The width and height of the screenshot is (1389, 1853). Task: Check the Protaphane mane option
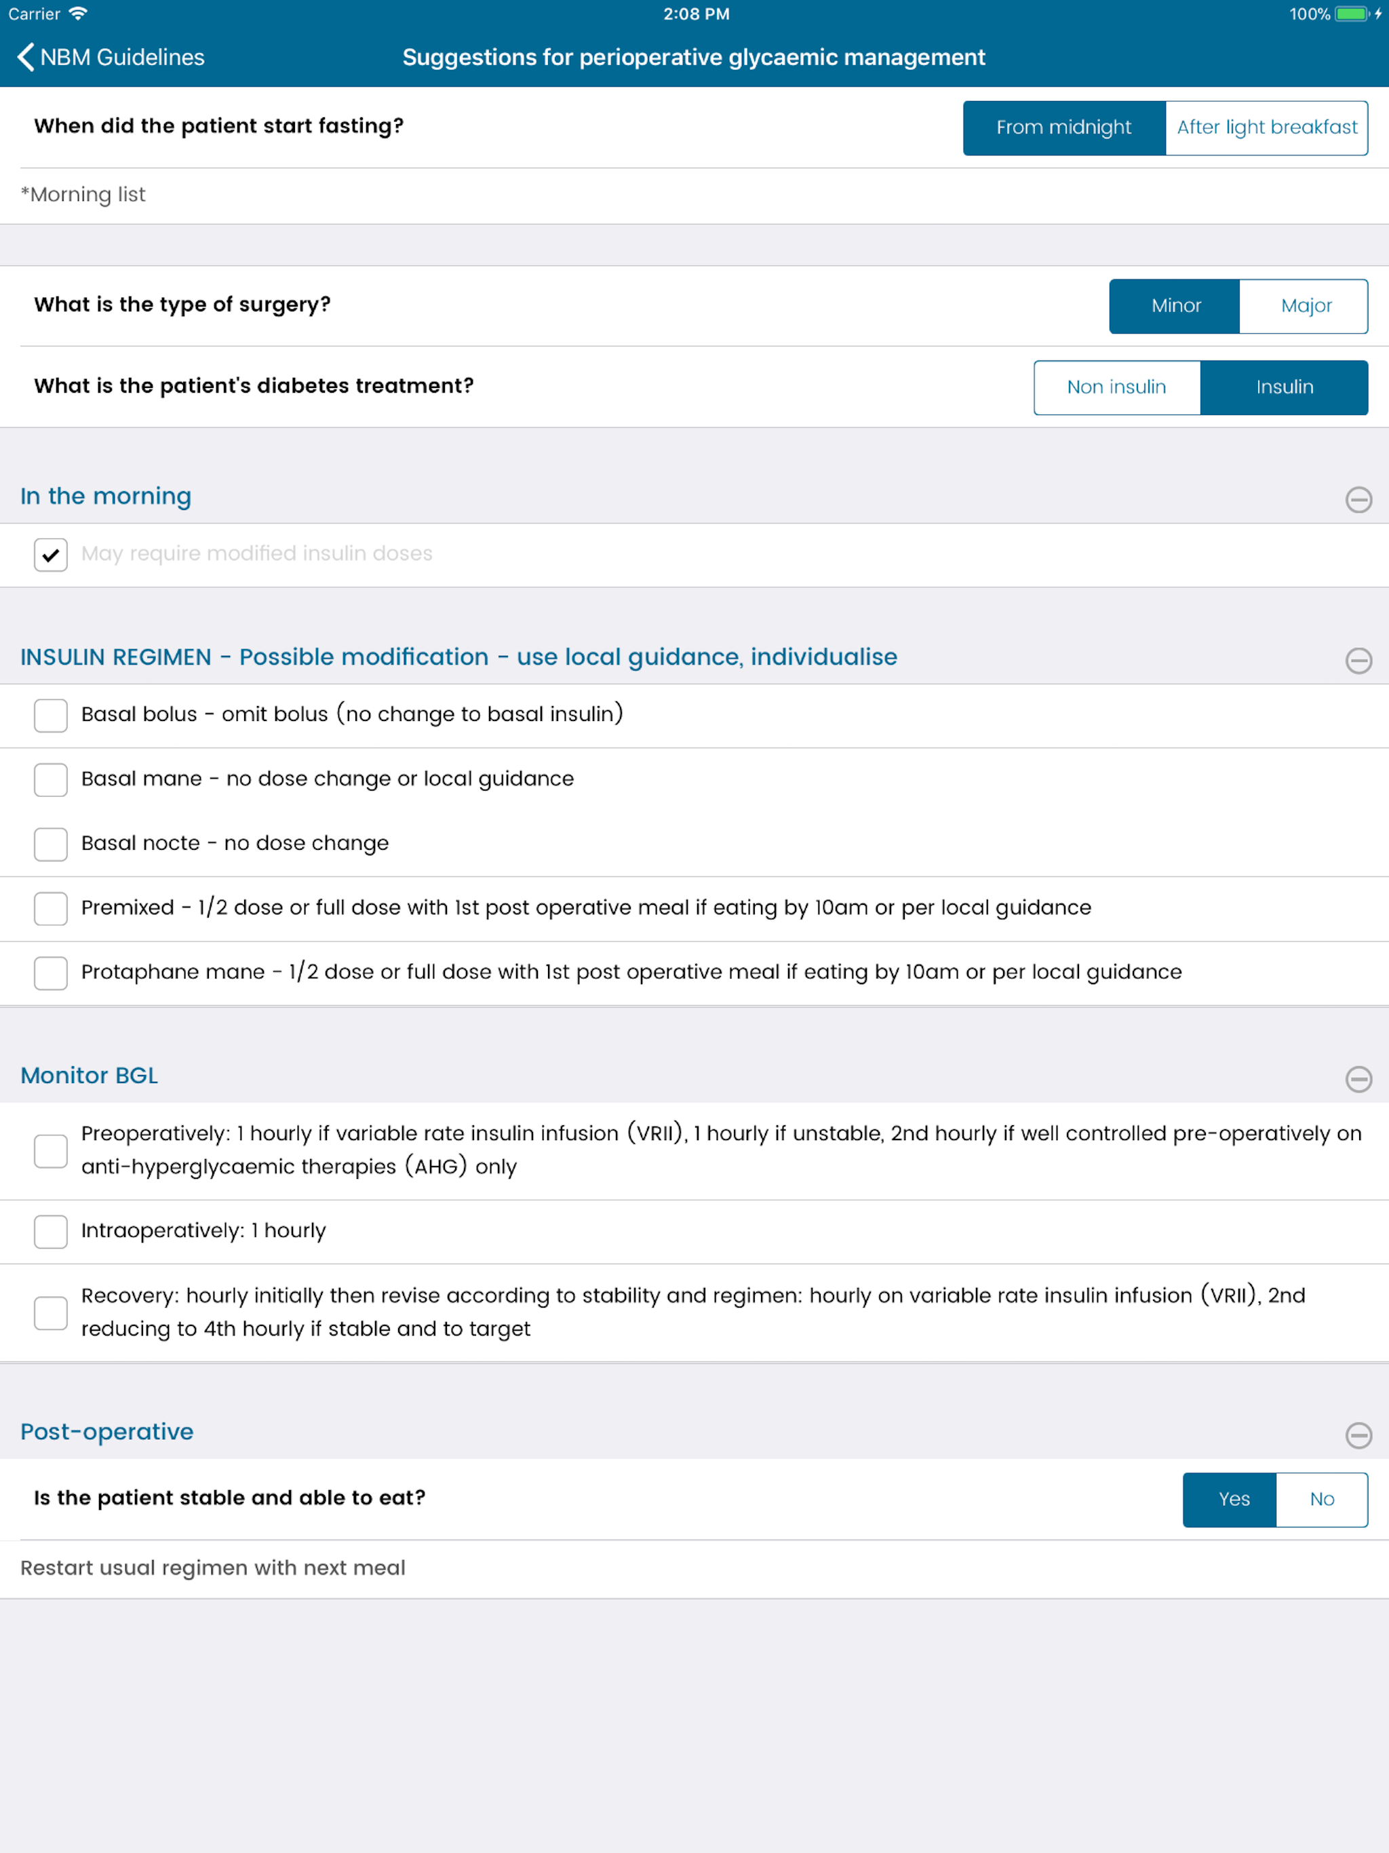coord(51,973)
